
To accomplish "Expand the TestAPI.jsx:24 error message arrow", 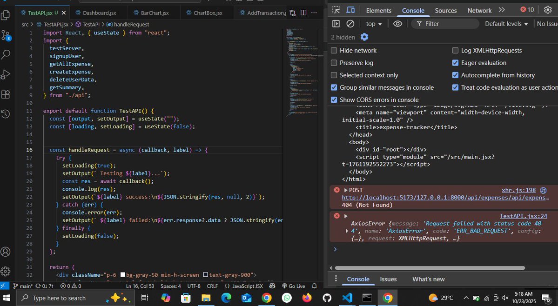I will tap(345, 216).
